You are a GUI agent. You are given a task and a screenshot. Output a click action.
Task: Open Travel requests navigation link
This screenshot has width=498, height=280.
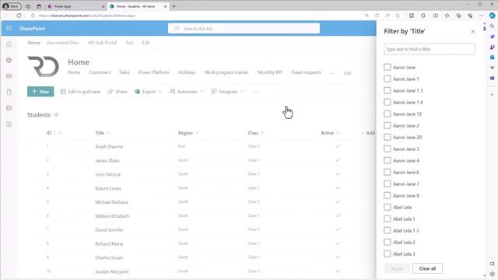pos(306,72)
